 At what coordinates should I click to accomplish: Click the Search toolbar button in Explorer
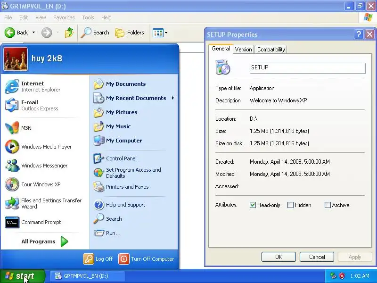pyautogui.click(x=95, y=33)
